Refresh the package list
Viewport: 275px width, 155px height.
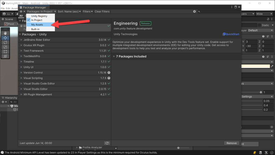coord(107,143)
